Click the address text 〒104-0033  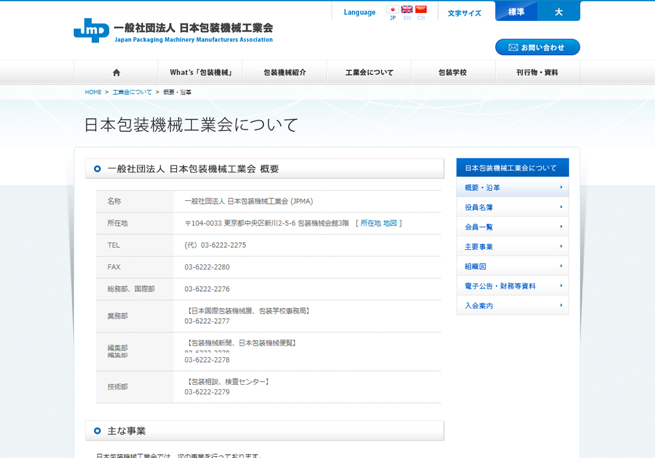203,223
